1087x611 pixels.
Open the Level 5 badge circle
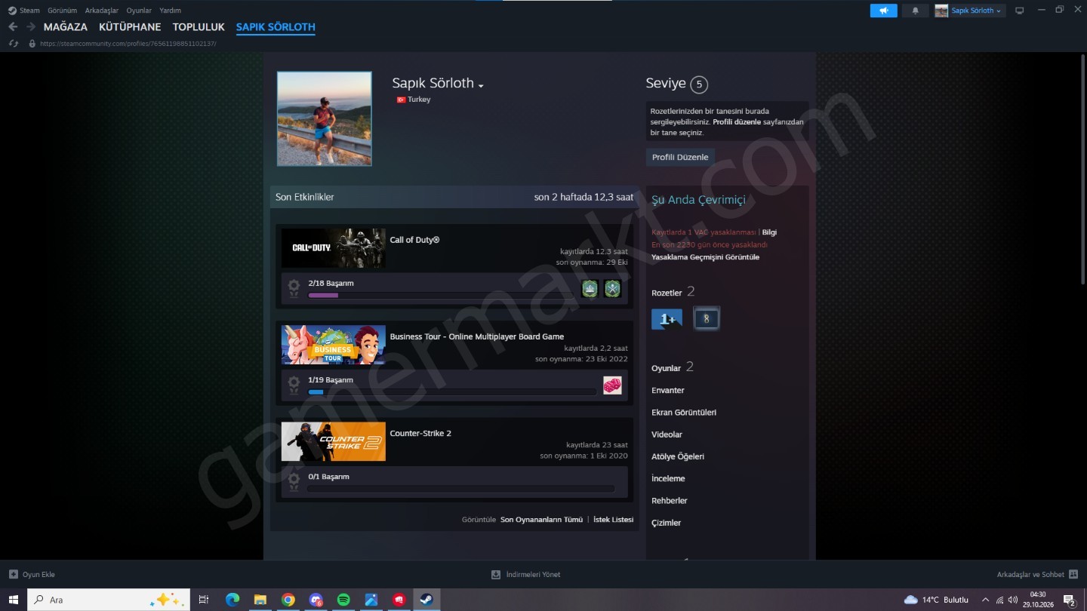tap(699, 84)
